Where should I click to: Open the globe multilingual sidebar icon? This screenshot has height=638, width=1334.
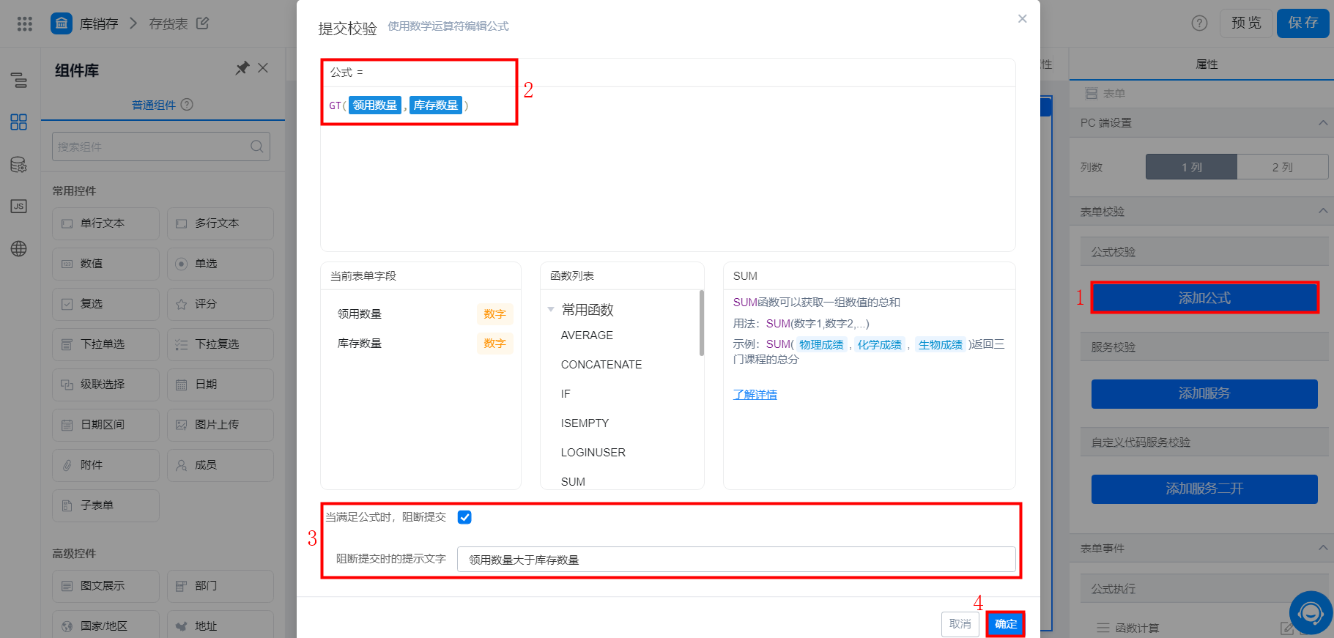(19, 248)
